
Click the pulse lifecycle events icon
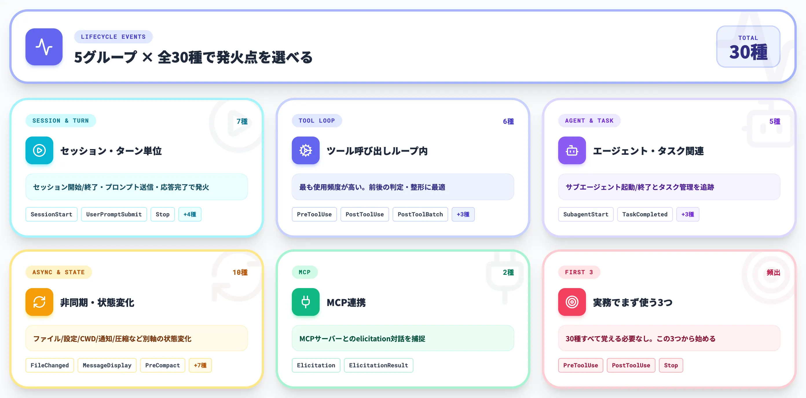[x=44, y=47]
